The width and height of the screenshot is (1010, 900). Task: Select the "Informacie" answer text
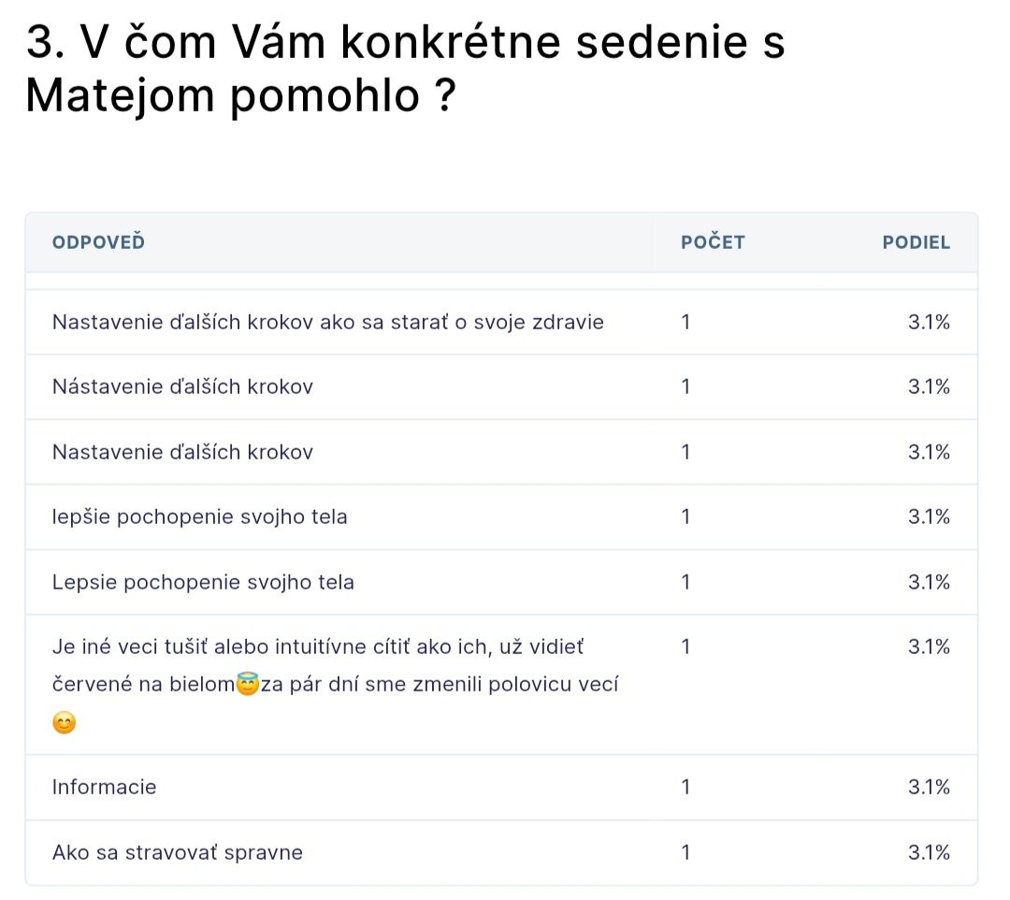[104, 787]
